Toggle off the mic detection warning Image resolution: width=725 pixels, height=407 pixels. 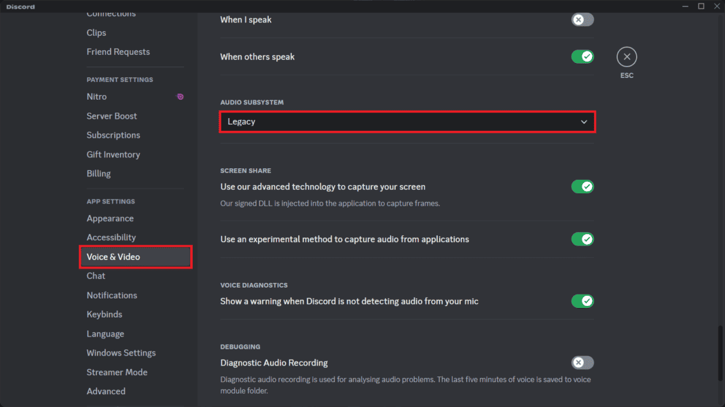coord(582,301)
